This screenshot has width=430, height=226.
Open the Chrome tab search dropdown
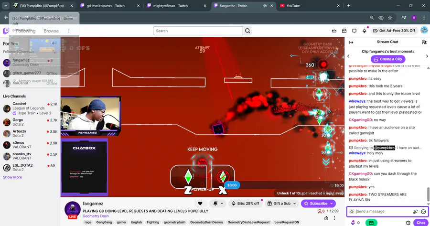tap(5, 5)
